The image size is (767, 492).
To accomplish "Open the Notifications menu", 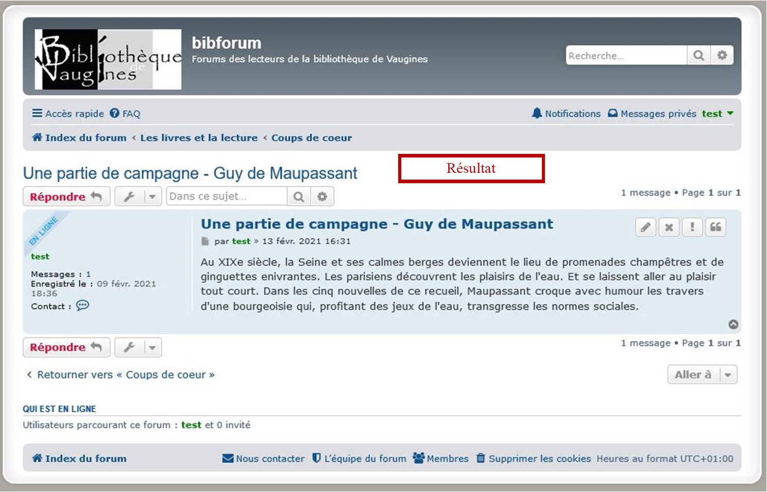I will [566, 114].
